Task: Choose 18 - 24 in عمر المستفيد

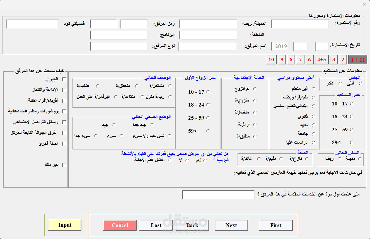Action: coord(352,117)
